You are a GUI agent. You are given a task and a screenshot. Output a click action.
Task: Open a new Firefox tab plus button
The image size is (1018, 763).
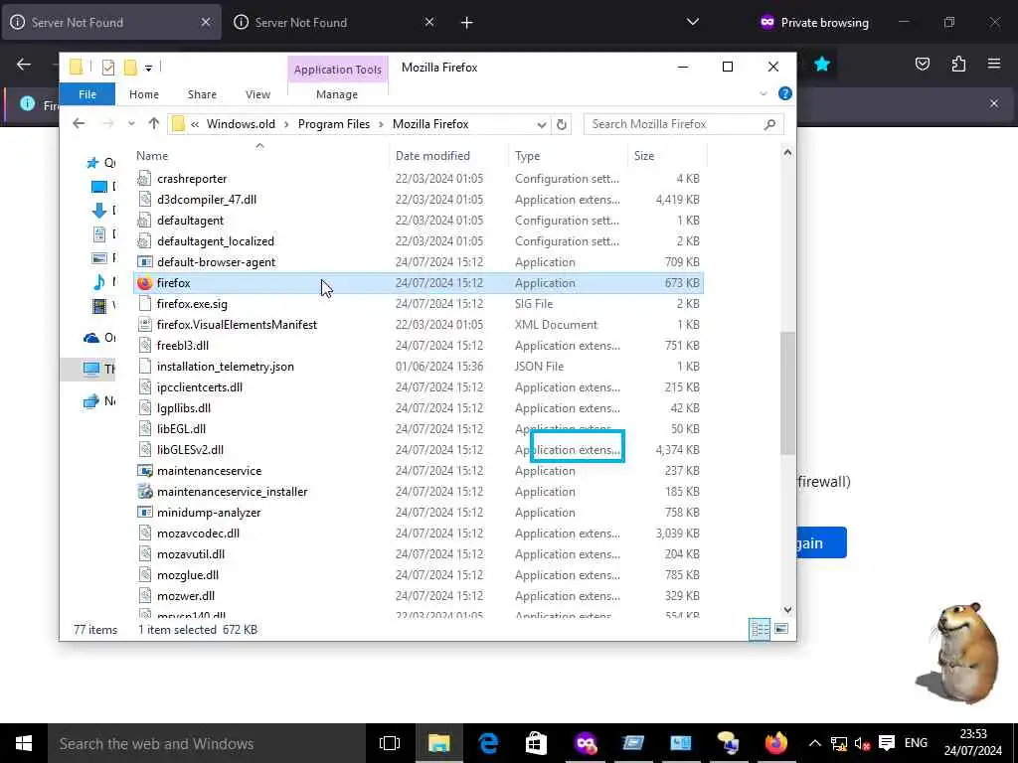point(466,23)
